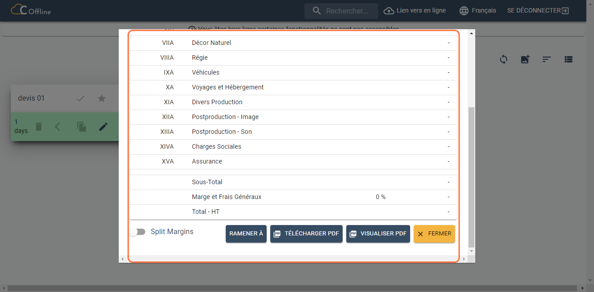The image size is (594, 292).
Task: Select the Assurance row
Action: click(293, 162)
